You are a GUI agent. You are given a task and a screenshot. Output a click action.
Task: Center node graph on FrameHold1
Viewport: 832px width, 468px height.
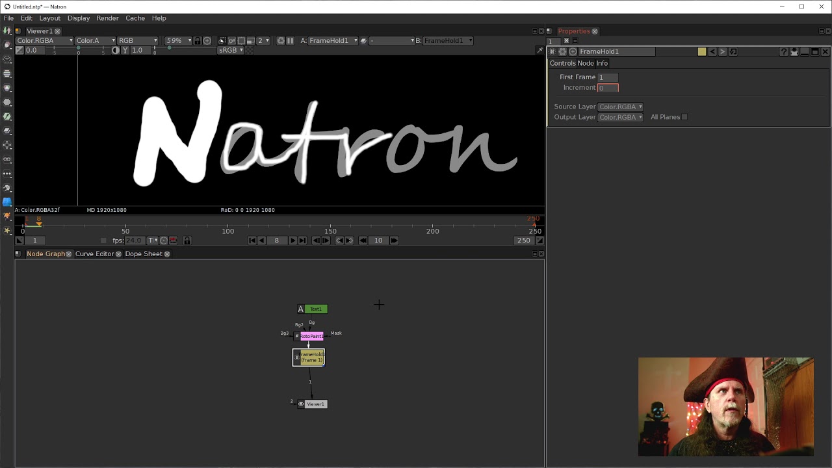click(573, 51)
